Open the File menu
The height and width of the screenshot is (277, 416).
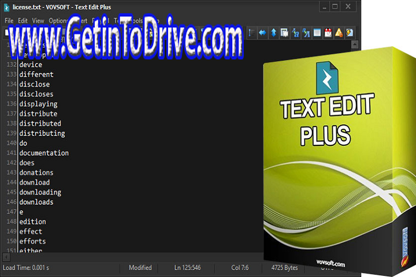(x=9, y=21)
